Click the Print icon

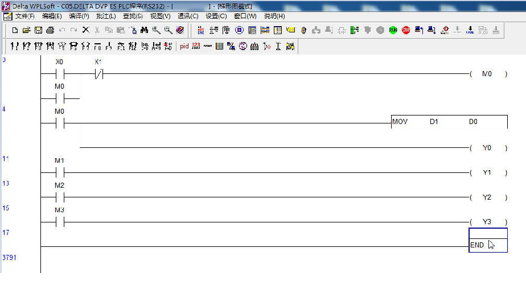50,30
